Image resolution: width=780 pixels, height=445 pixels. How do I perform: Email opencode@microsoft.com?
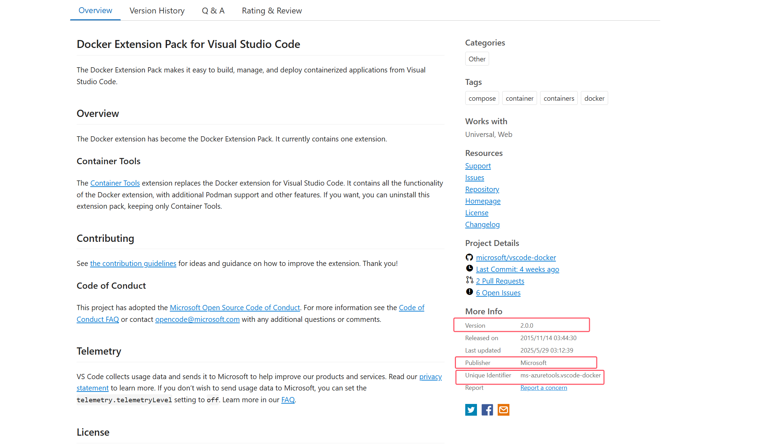[197, 319]
